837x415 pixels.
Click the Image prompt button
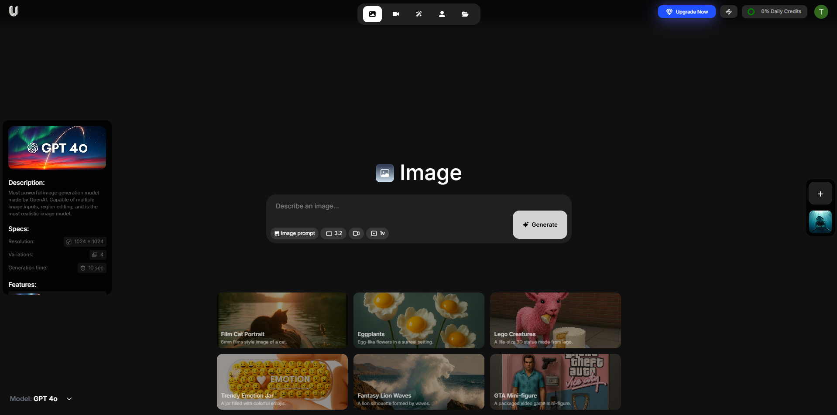click(x=295, y=233)
